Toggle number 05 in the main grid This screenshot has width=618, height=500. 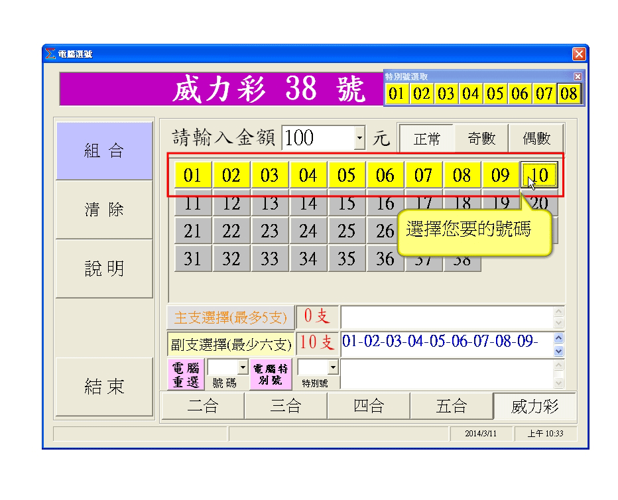coord(346,175)
